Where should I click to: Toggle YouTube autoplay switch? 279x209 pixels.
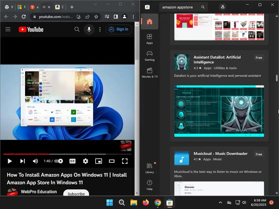tap(59, 161)
